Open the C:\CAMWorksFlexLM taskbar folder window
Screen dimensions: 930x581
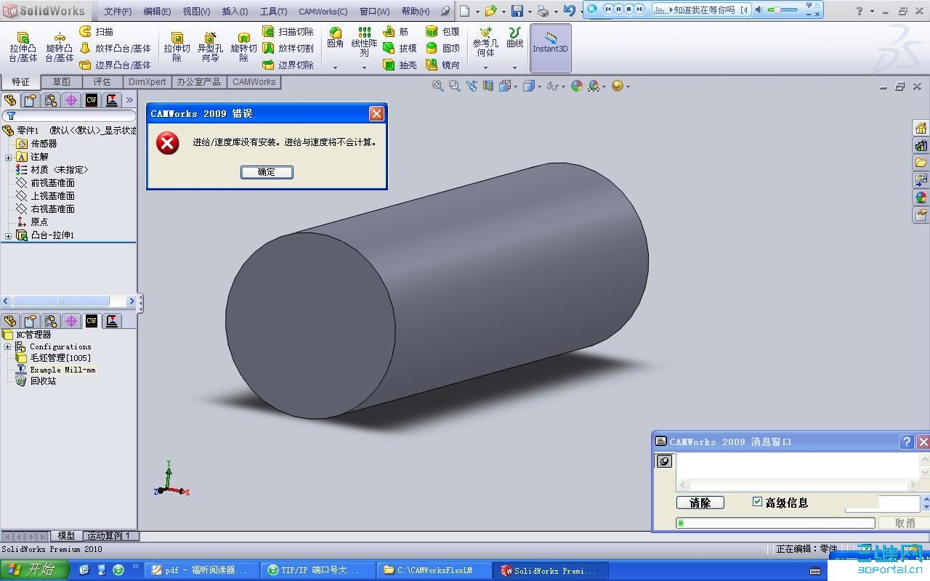tap(434, 571)
